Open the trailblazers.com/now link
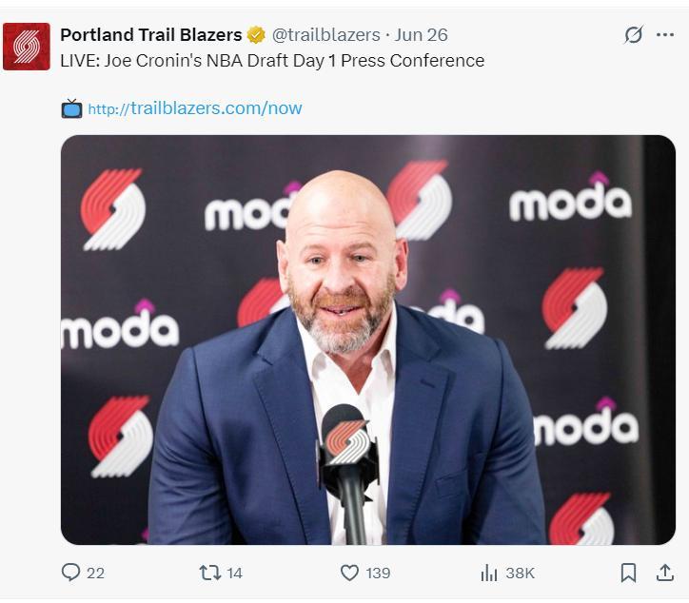Viewport: 689px width, 603px height. [x=195, y=108]
